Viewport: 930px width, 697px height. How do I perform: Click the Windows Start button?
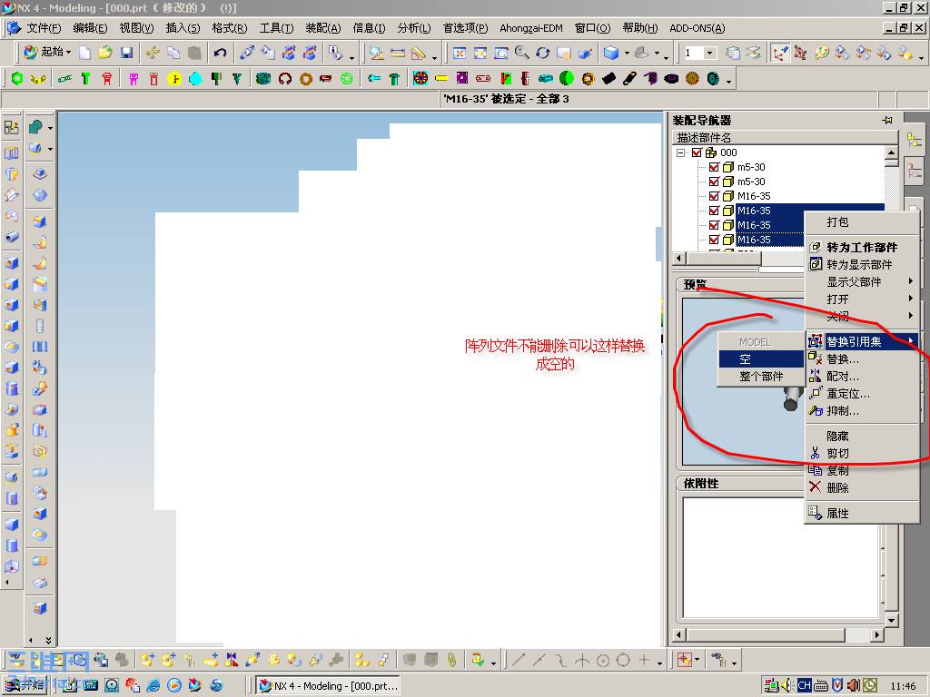pyautogui.click(x=25, y=686)
